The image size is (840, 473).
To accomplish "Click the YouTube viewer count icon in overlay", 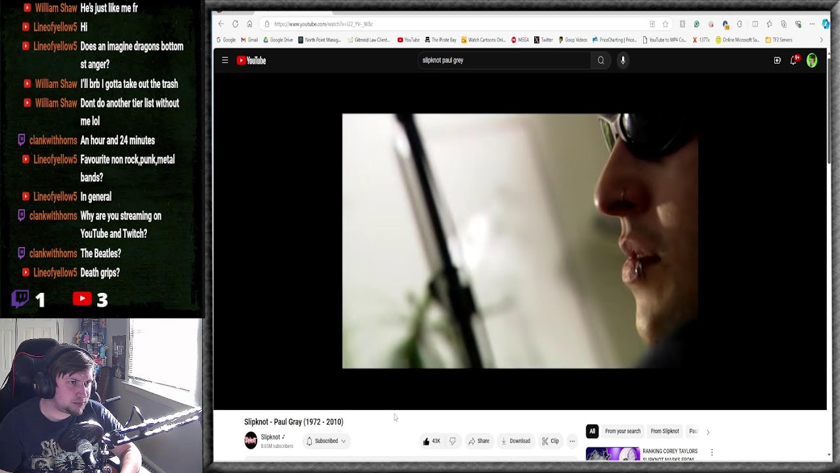I will point(82,299).
